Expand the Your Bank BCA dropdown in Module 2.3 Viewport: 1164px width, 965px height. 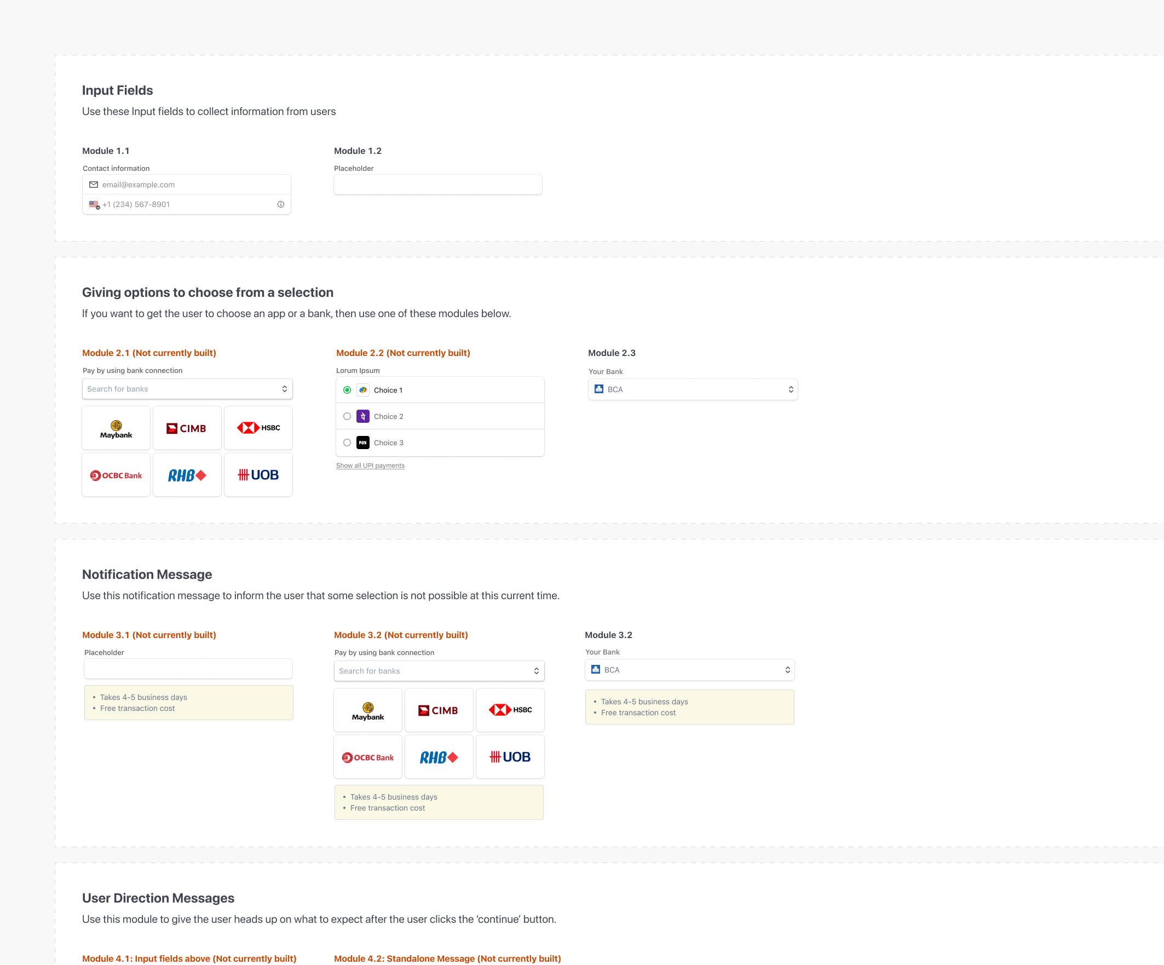click(x=692, y=389)
